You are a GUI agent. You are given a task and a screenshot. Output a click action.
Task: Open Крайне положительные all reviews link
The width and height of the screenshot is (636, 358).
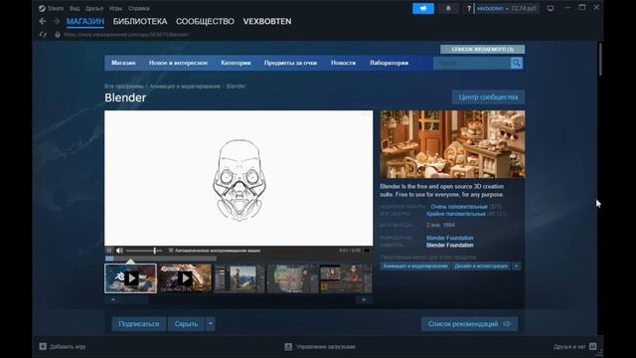point(456,214)
